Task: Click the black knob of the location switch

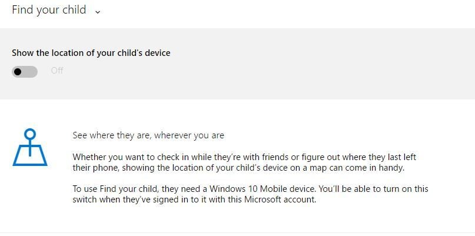Action: point(18,71)
